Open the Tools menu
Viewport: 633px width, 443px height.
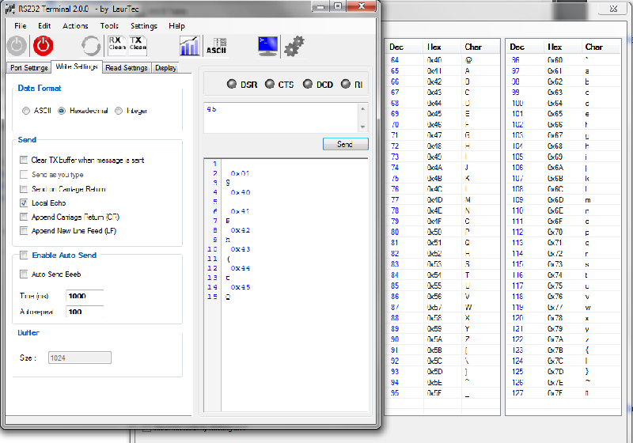(109, 26)
